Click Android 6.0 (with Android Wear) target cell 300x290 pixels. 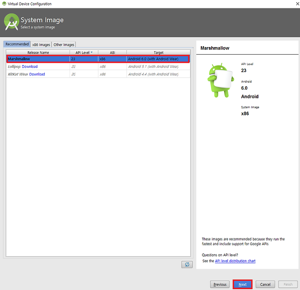point(158,59)
